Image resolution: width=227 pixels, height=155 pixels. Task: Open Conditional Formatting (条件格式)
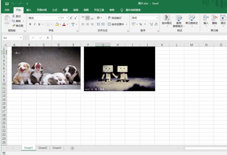(167, 20)
